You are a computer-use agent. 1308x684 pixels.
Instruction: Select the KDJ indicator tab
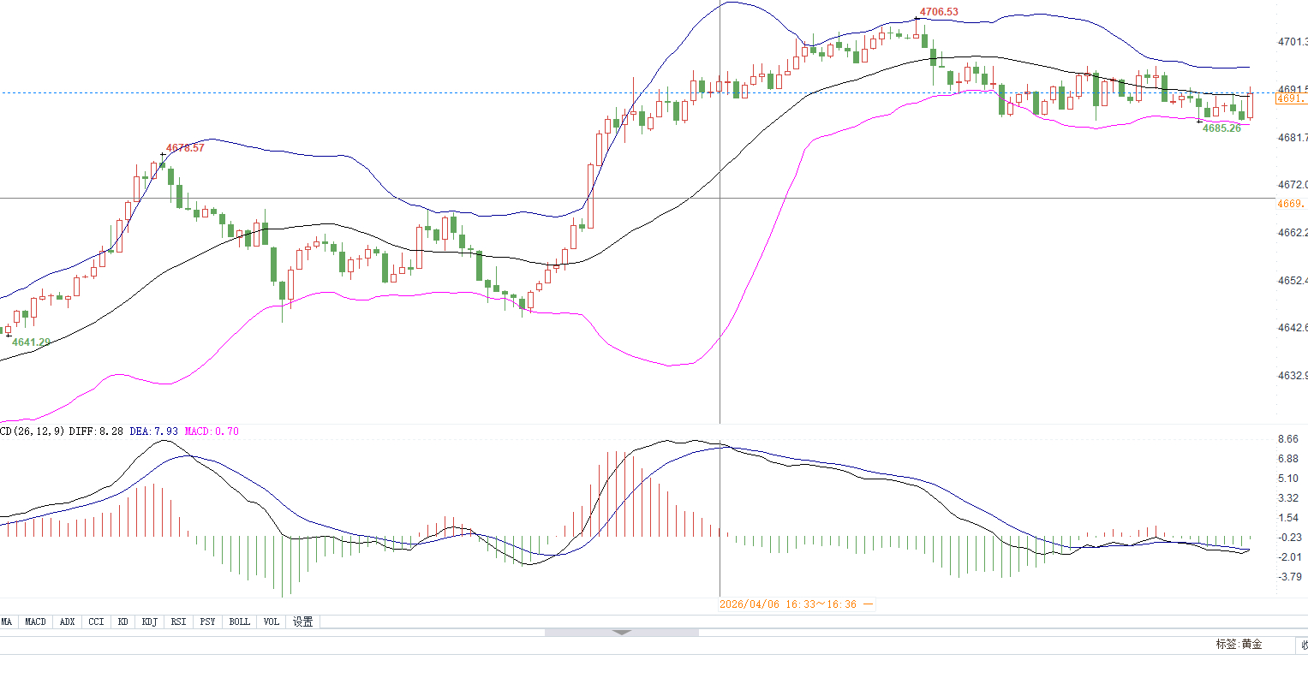(150, 622)
